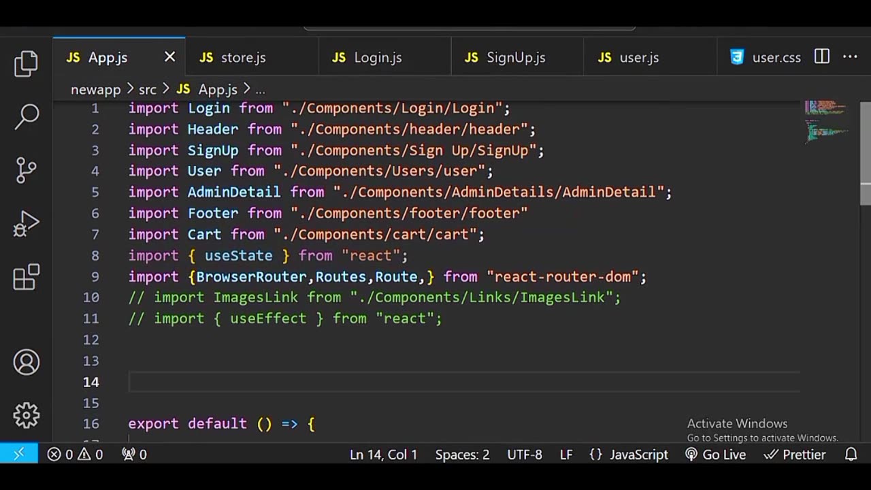Change indentation via Spaces: 2
This screenshot has width=871, height=490.
tap(462, 454)
